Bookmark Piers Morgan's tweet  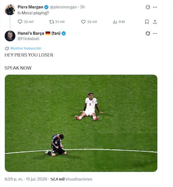point(147,22)
